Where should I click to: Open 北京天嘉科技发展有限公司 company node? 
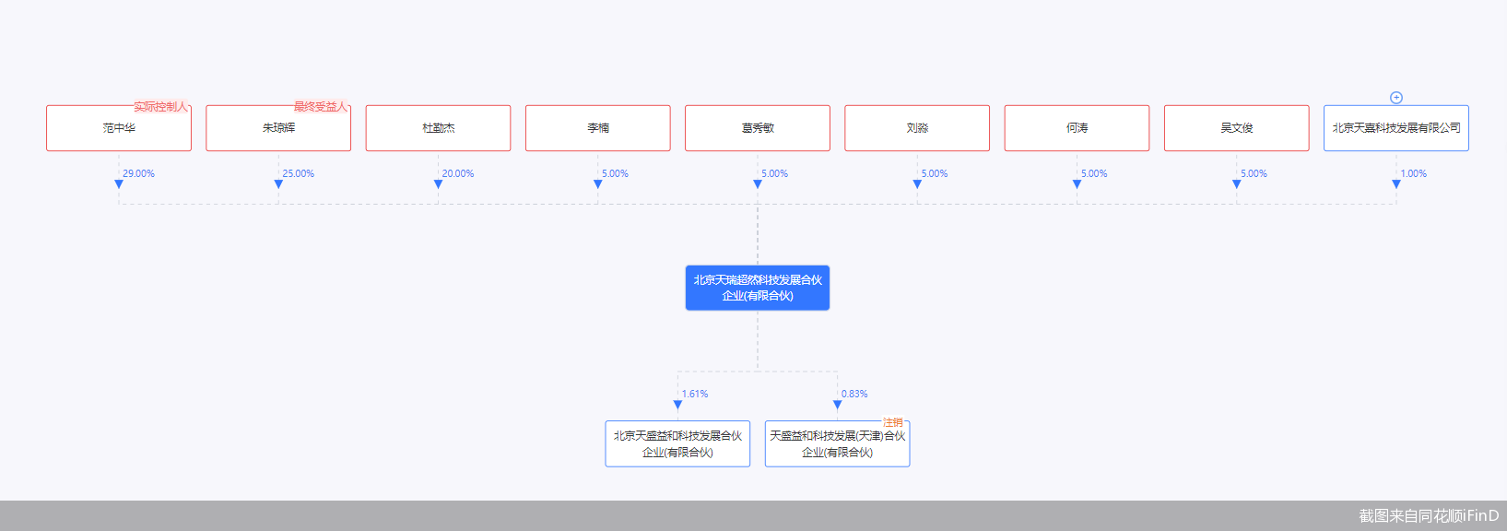(1395, 128)
